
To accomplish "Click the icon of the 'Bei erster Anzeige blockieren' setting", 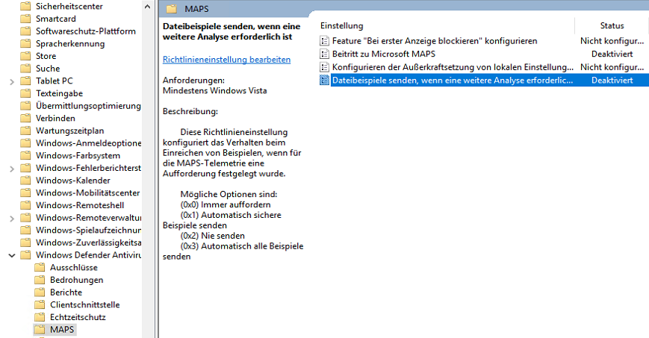I will [324, 41].
